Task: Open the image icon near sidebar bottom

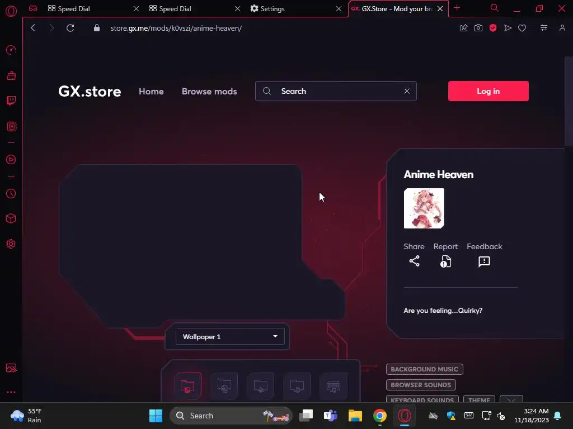Action: pyautogui.click(x=11, y=368)
